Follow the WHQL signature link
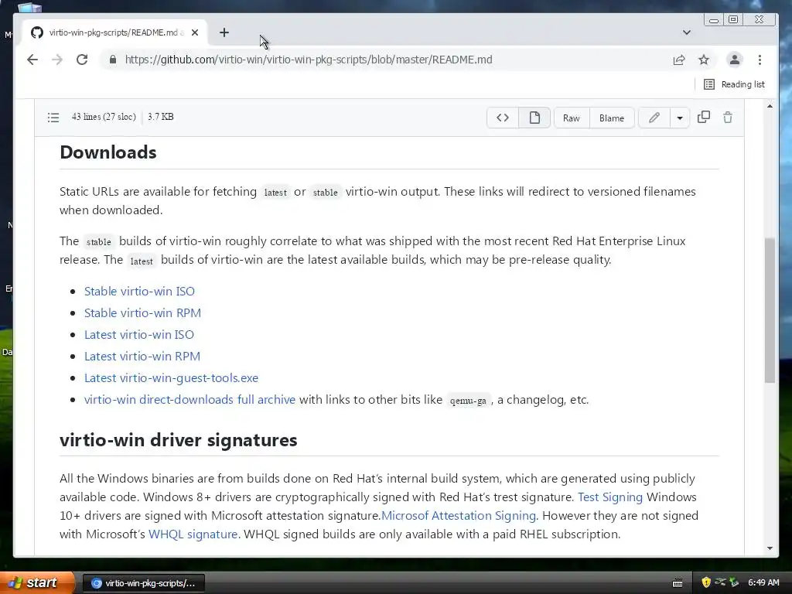Screen dimensions: 792x594 click(193, 534)
